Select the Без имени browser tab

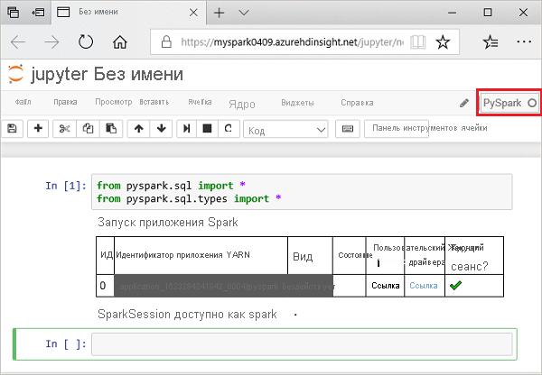tap(129, 13)
